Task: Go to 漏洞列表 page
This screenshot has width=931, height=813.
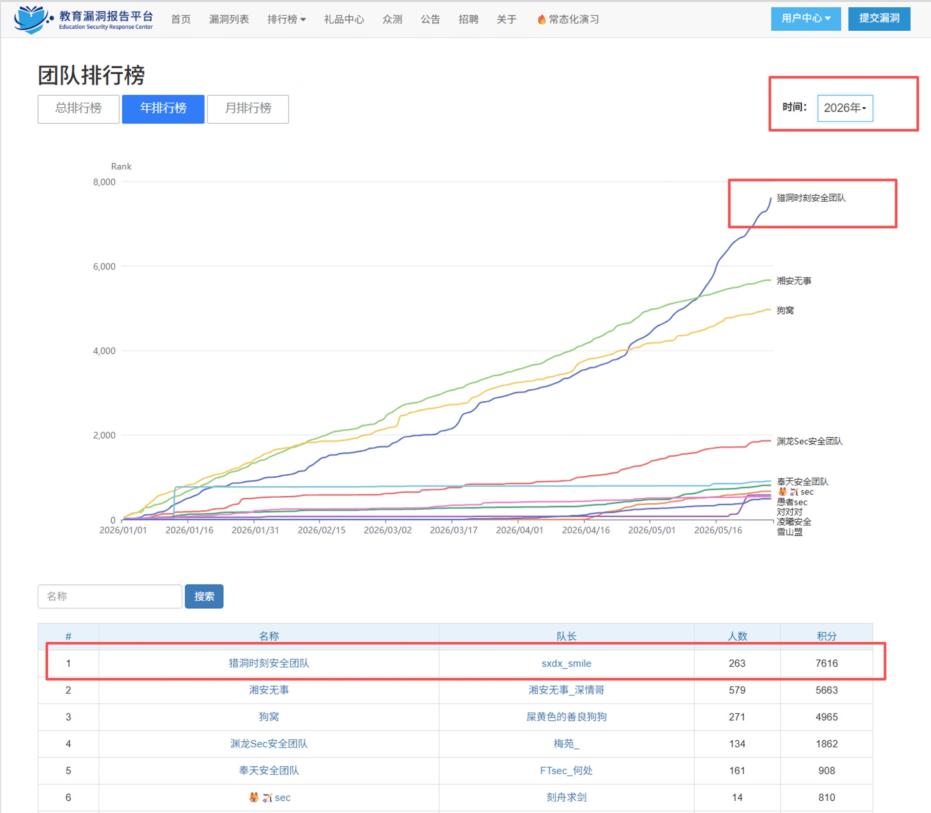Action: (229, 20)
